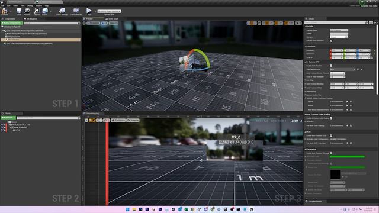The image size is (379, 213).
Task: Switch to the Components tab
Action: coord(9,18)
